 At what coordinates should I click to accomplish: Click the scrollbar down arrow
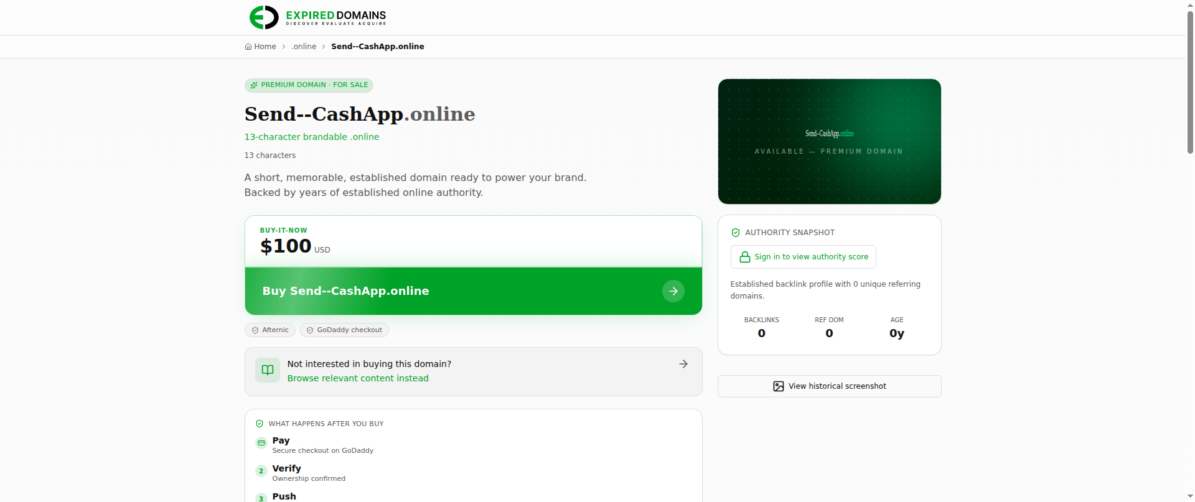pyautogui.click(x=1190, y=497)
